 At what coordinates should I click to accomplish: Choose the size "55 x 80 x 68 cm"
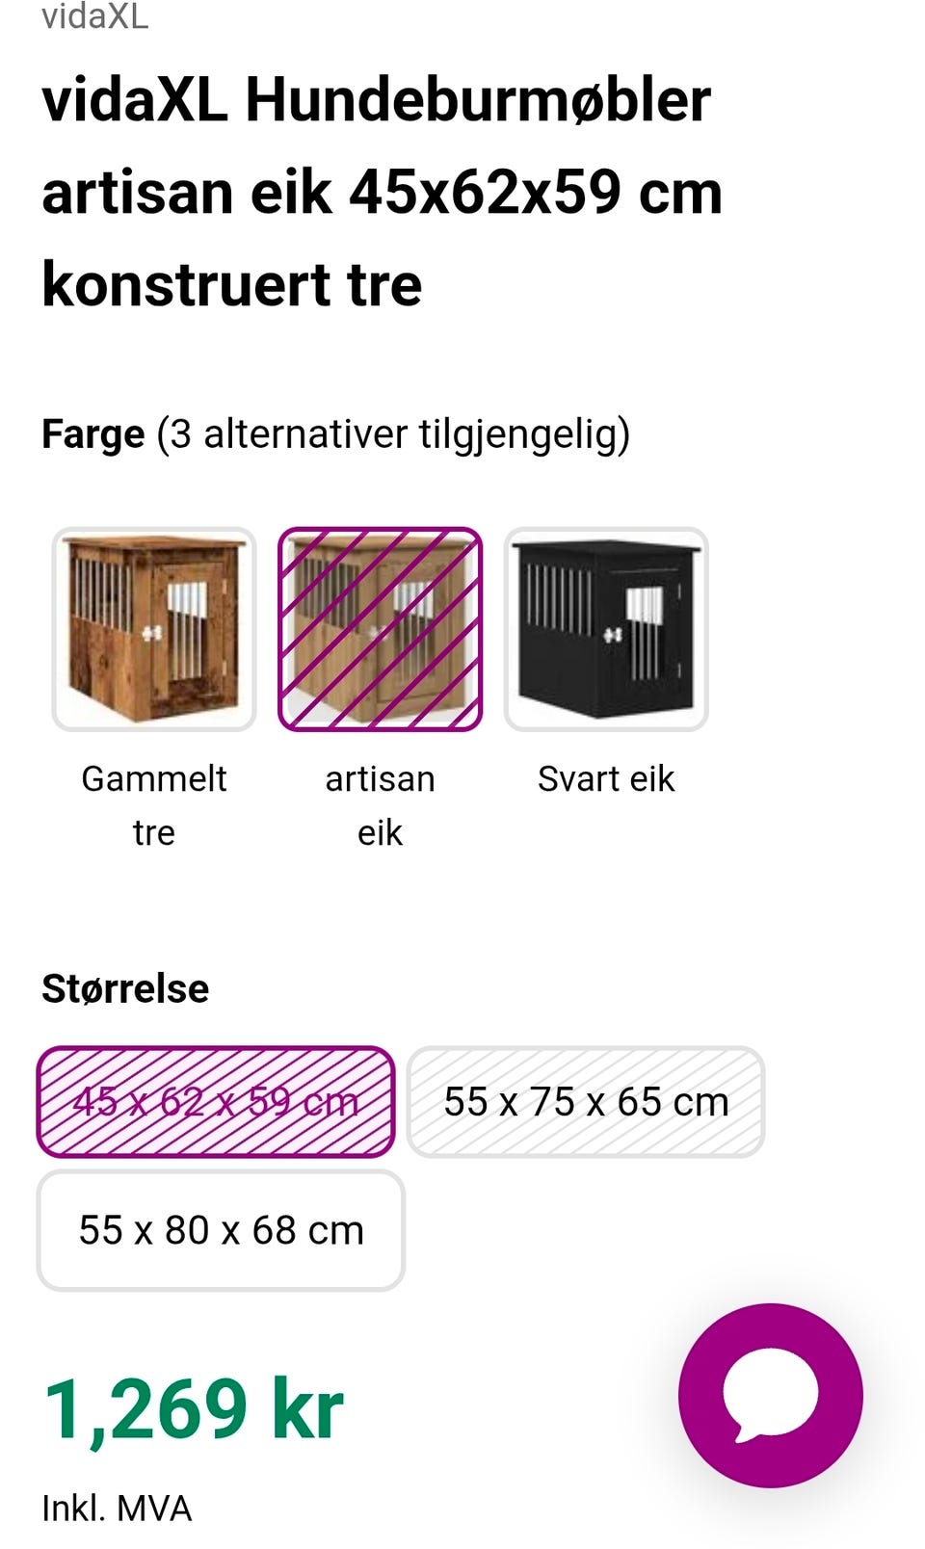tap(220, 1229)
